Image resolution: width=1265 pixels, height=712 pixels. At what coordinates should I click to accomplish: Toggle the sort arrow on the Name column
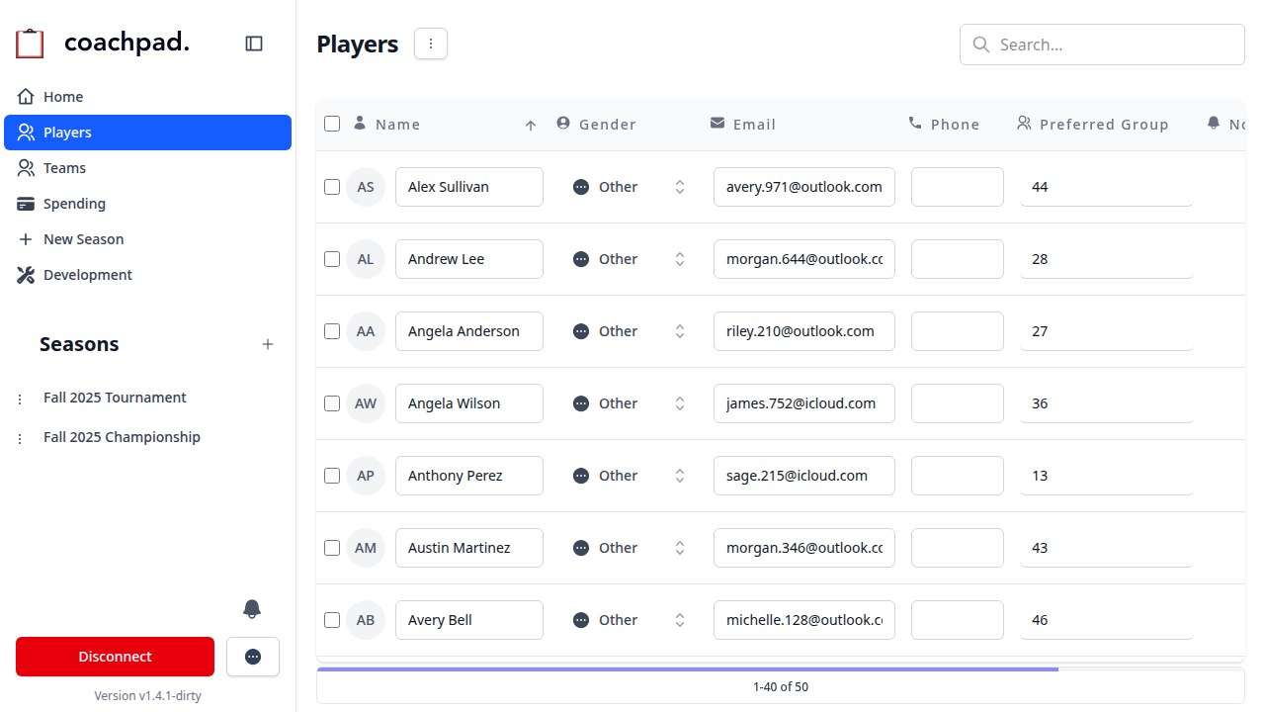click(531, 124)
